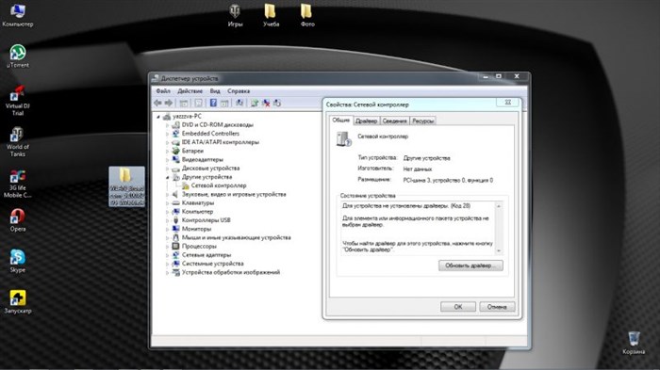This screenshot has width=660, height=370.
Task: Click the Disable device toolbar icon
Action: point(277,103)
